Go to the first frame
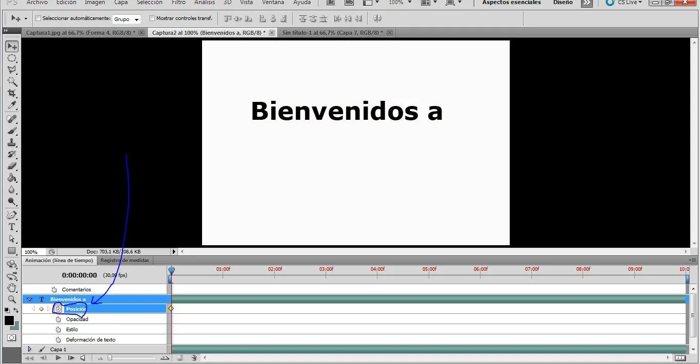 click(x=29, y=358)
